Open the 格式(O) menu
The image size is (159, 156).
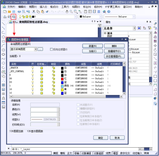[54, 7]
